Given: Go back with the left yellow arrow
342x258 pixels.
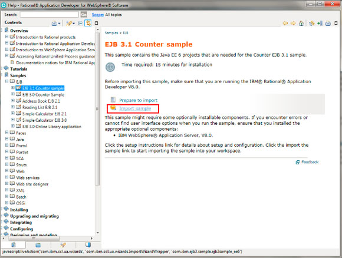Looking at the screenshot, I should tap(285, 23).
